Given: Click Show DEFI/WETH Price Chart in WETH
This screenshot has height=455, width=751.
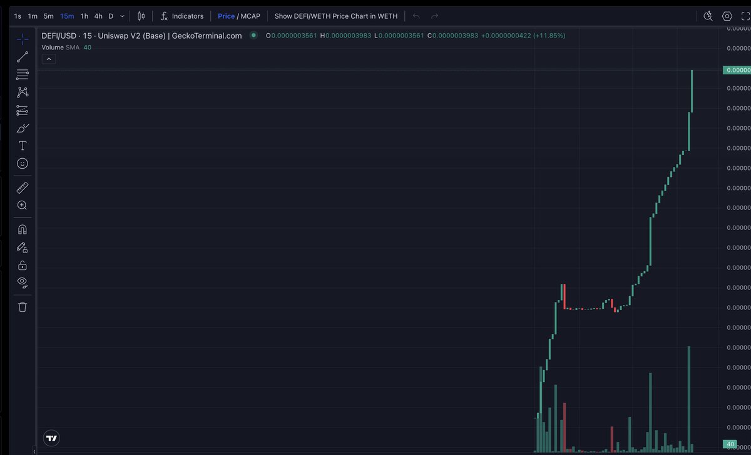Looking at the screenshot, I should click(335, 16).
